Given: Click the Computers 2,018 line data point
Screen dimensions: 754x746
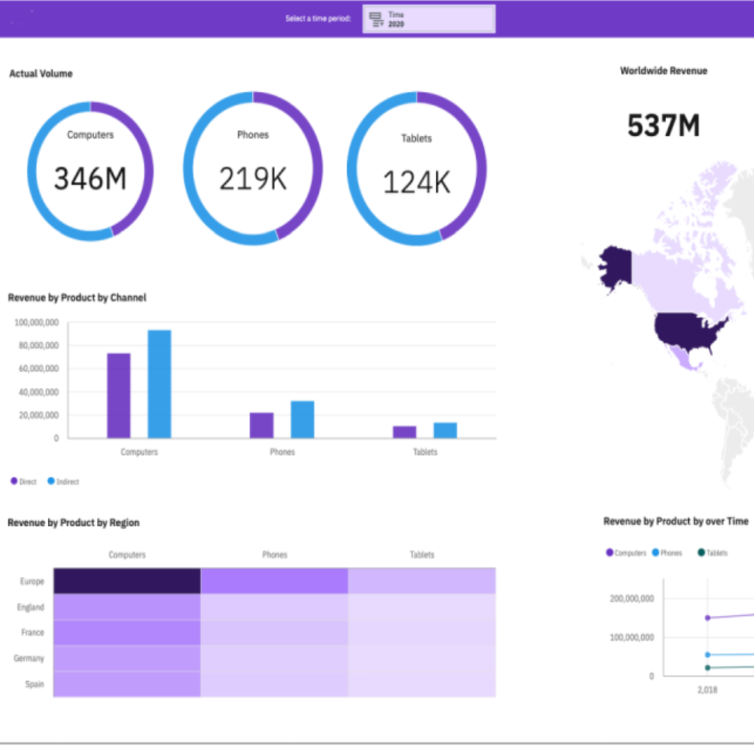Looking at the screenshot, I should pyautogui.click(x=708, y=618).
